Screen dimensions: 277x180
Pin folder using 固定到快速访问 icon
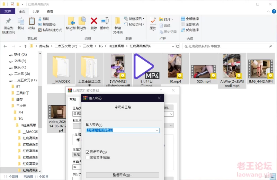coord(8,21)
